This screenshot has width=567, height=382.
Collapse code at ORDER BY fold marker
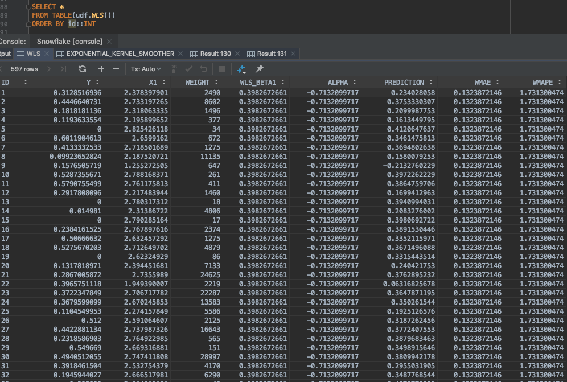(x=28, y=24)
